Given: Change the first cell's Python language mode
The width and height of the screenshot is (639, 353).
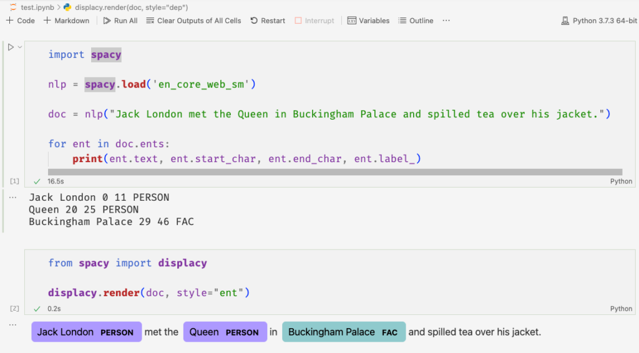Looking at the screenshot, I should (621, 181).
